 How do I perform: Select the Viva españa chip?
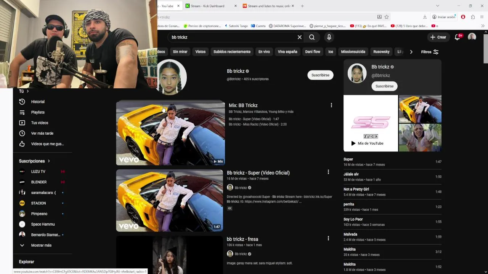[287, 52]
